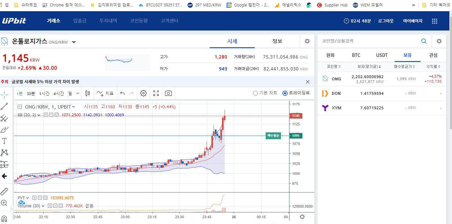Take a chart snapshot with camera icon
The height and width of the screenshot is (224, 452).
coord(168,94)
